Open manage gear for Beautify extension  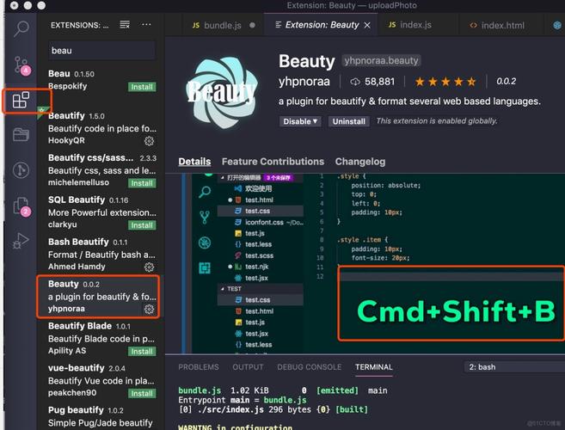point(149,141)
